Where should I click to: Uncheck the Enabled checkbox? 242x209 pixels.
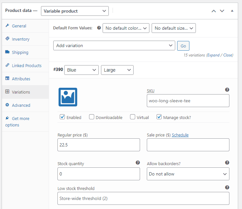pyautogui.click(x=62, y=117)
